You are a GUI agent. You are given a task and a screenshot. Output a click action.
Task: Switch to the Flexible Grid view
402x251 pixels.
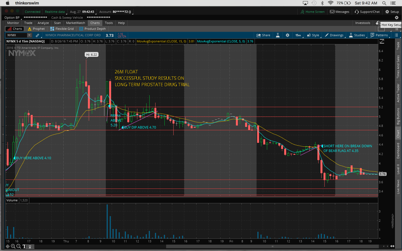pyautogui.click(x=62, y=29)
